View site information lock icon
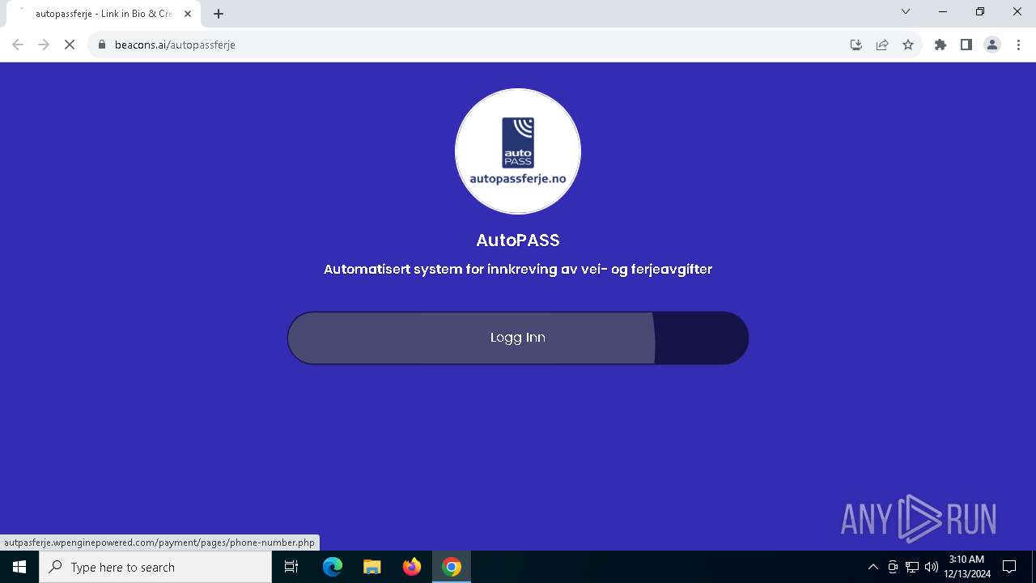The image size is (1036, 583). 102,45
